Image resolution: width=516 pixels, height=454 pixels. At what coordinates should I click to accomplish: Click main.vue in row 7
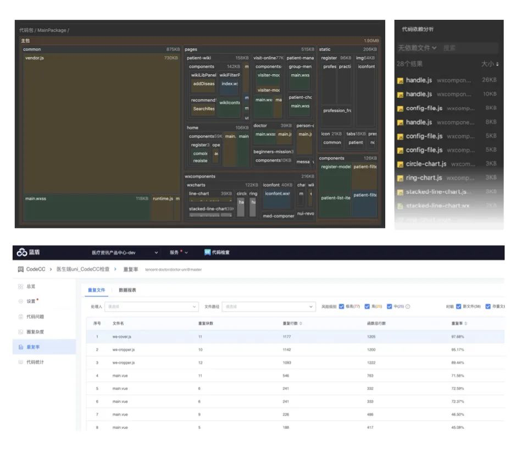coord(120,414)
